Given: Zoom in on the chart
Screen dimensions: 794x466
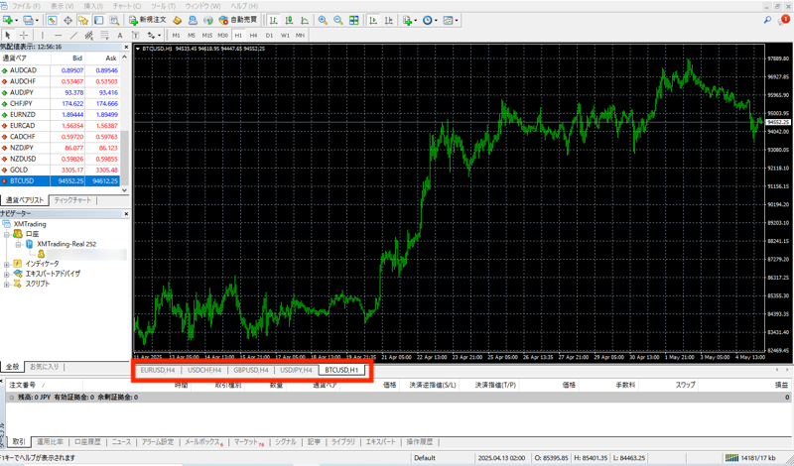Looking at the screenshot, I should pyautogui.click(x=323, y=20).
